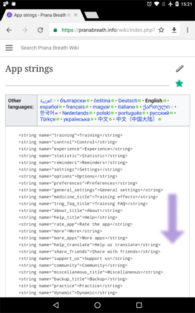Open Android recent apps with the square button
Image resolution: width=195 pixels, height=313 pixels.
tap(139, 305)
